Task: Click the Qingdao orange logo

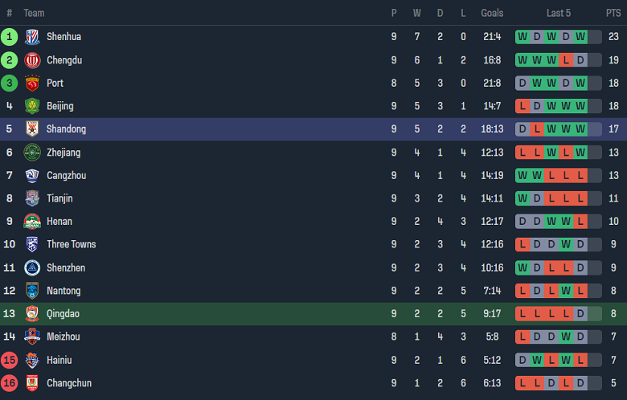Action: click(32, 314)
